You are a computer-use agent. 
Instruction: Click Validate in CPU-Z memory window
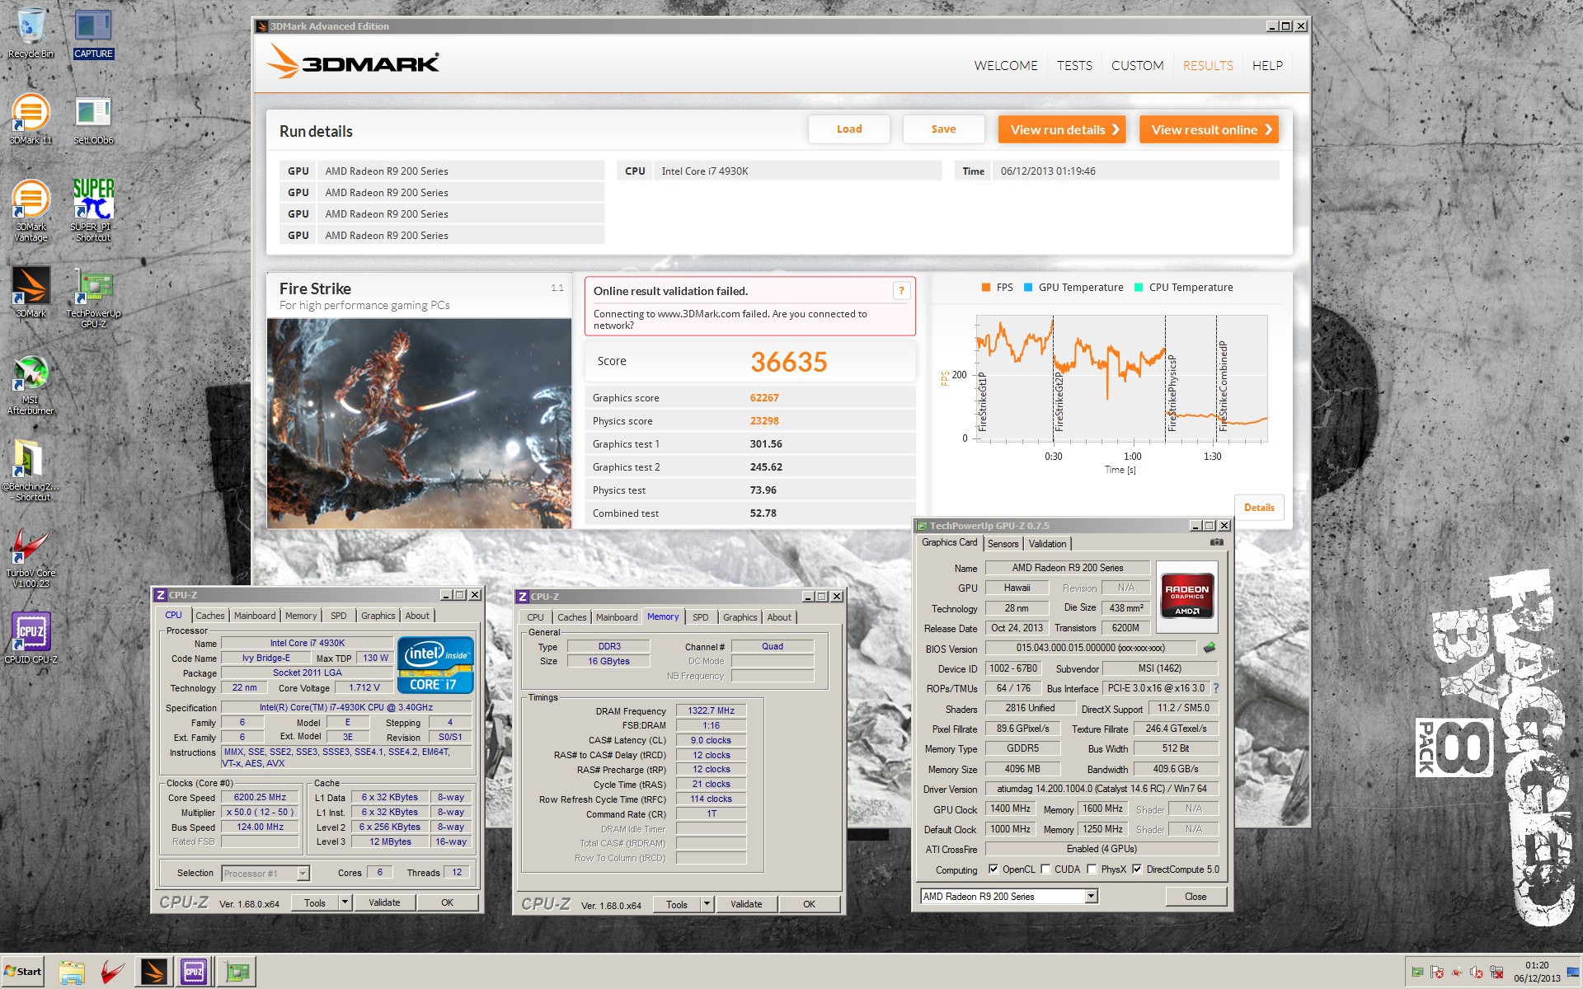[746, 904]
